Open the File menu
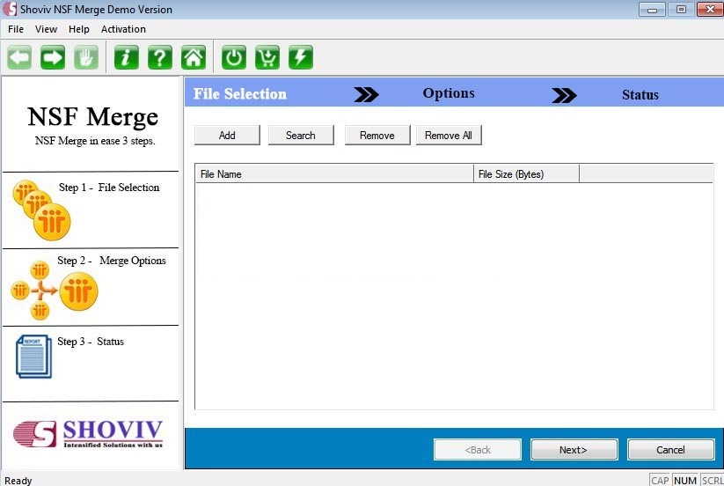Image resolution: width=724 pixels, height=486 pixels. [x=16, y=29]
